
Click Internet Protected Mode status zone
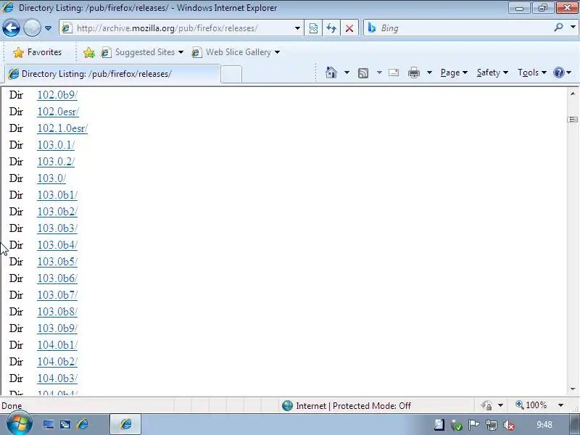tap(353, 406)
